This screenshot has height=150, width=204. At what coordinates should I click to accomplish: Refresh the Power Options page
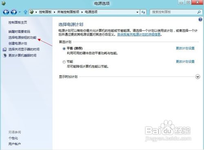click(x=143, y=12)
